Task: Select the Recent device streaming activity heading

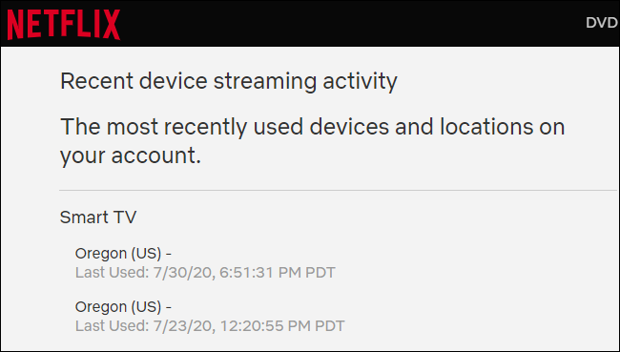Action: coord(229,82)
